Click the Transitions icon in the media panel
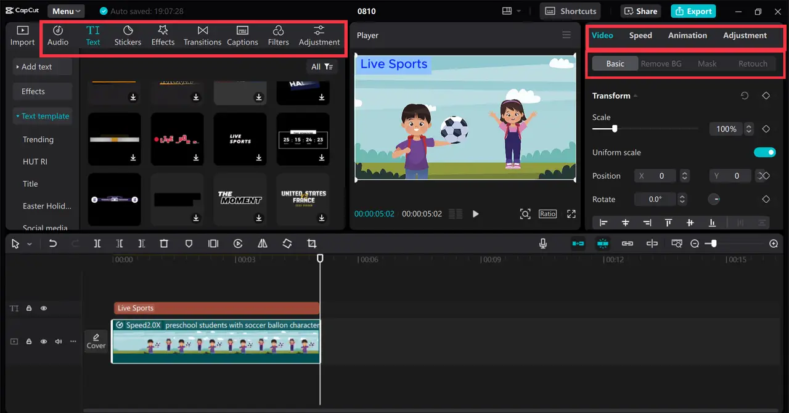The image size is (789, 413). click(x=202, y=34)
